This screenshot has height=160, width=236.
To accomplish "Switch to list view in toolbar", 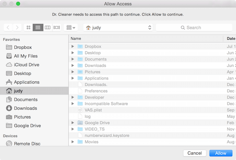I will pyautogui.click(x=38, y=28).
